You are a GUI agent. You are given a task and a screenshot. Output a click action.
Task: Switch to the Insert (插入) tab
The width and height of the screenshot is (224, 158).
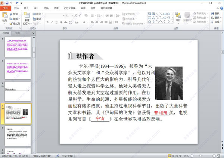pos(26,8)
